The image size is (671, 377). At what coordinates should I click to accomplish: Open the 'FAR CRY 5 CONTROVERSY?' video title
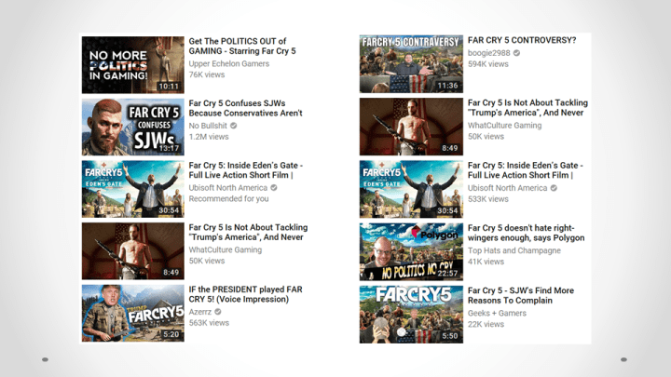tap(522, 40)
